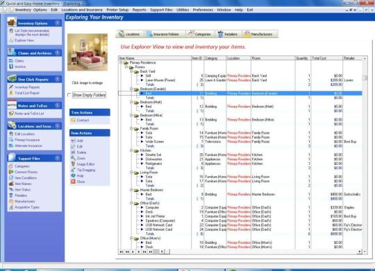Open the Image Editor icon
Viewport: 375px width, 271px height.
coord(73,164)
